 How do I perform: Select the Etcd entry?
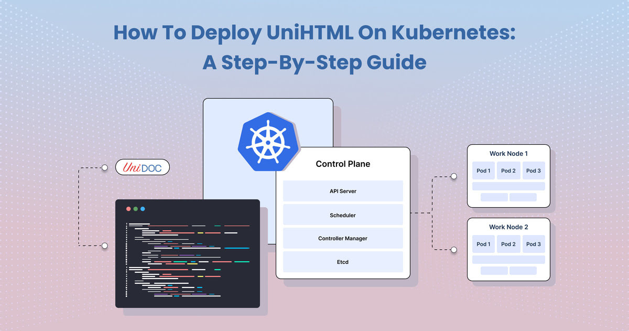[x=343, y=262]
